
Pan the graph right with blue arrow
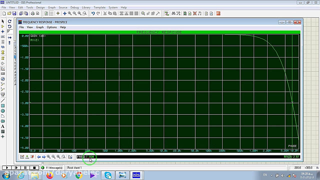click(44, 157)
